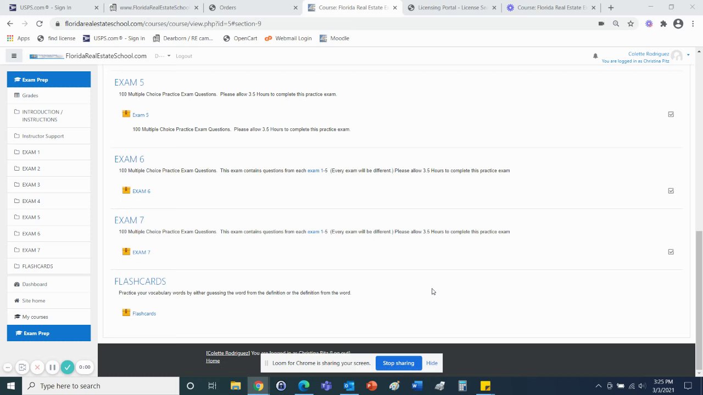
Task: Open the Windows Start menu
Action: (x=11, y=386)
